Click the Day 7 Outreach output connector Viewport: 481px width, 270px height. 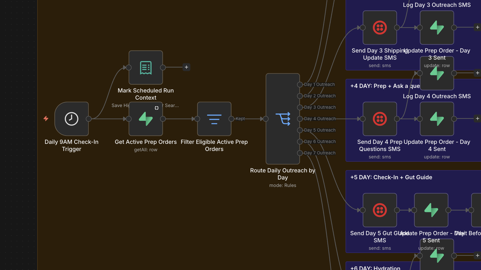[x=300, y=153]
